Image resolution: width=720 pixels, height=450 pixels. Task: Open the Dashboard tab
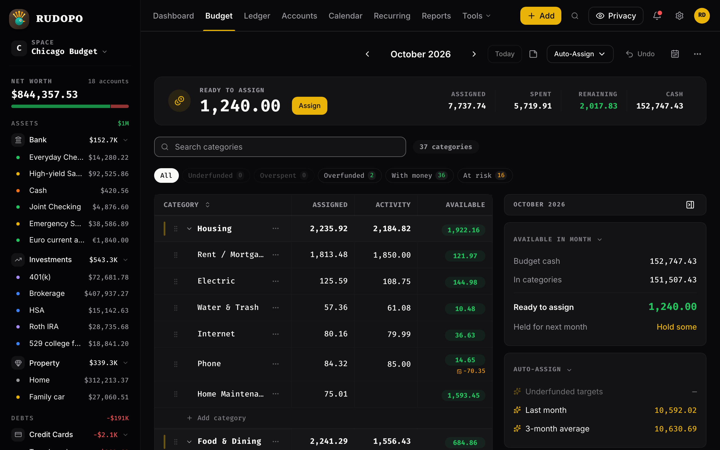coord(173,16)
